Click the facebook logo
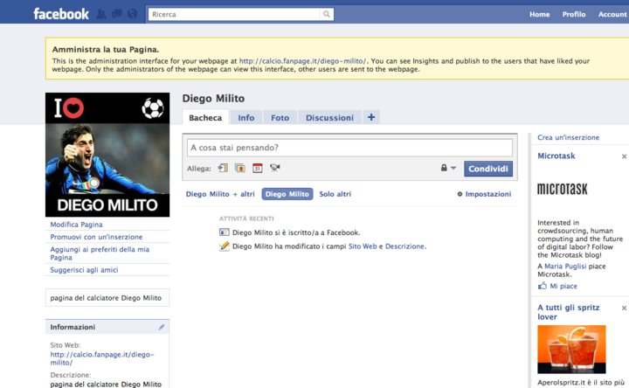629x388 pixels. [61, 14]
